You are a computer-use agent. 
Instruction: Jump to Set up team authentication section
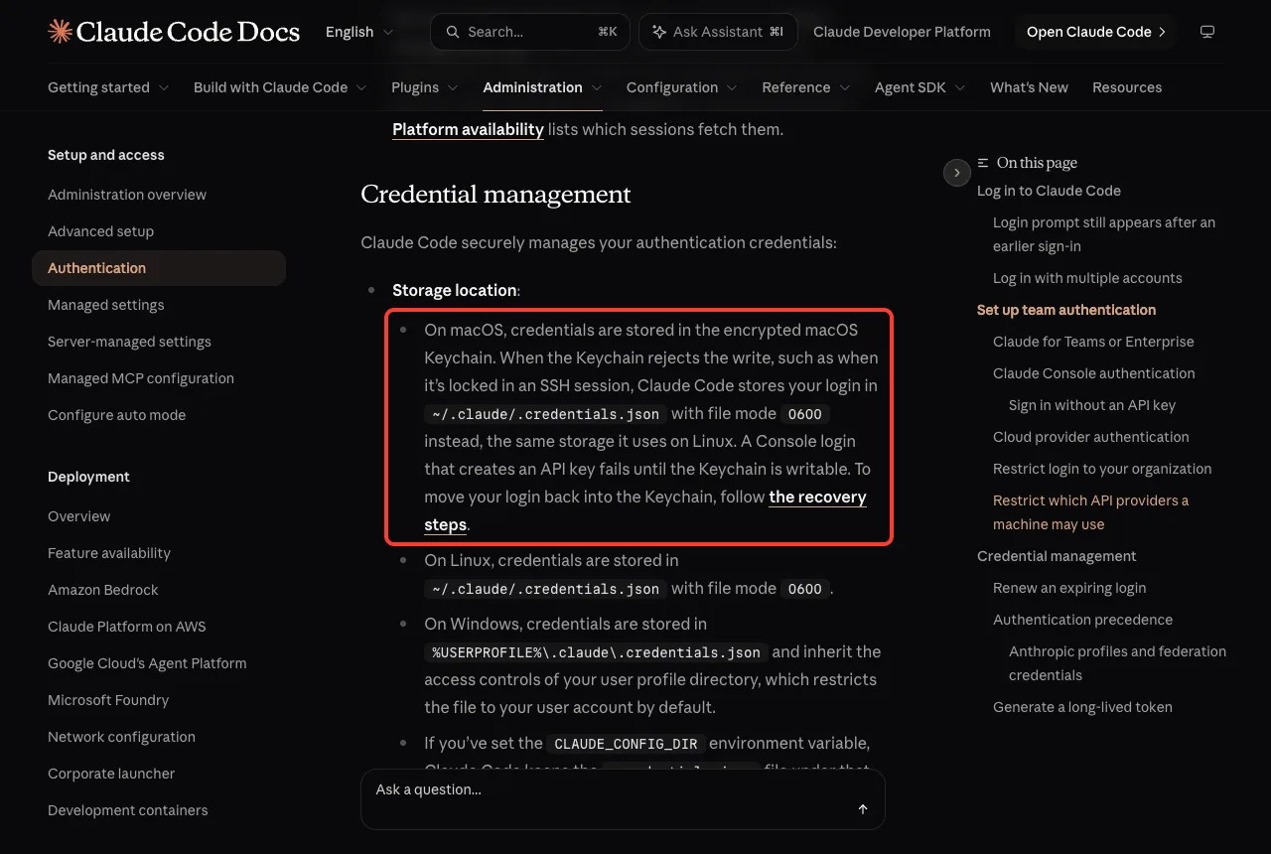click(1066, 310)
